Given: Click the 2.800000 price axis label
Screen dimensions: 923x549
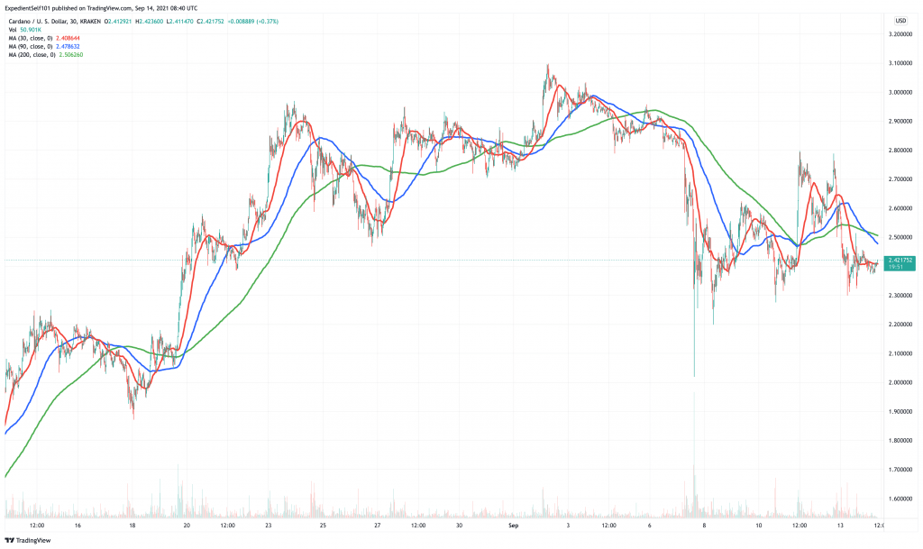Looking at the screenshot, I should pyautogui.click(x=900, y=150).
